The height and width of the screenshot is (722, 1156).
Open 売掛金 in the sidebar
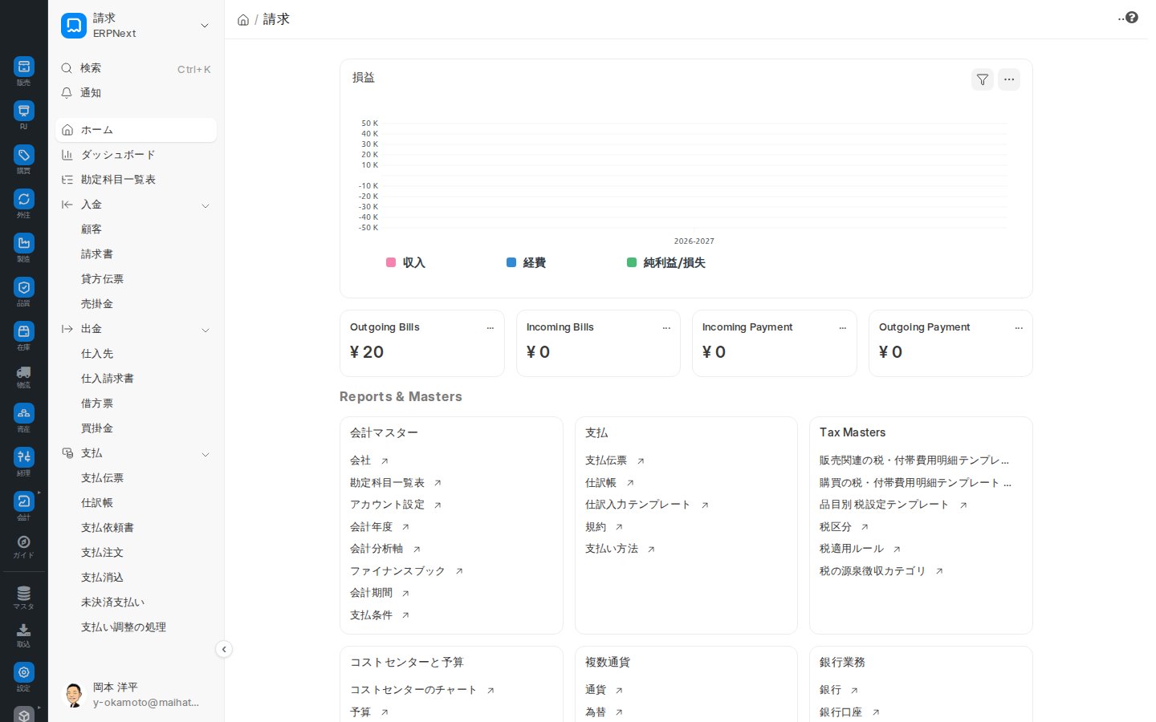136,304
